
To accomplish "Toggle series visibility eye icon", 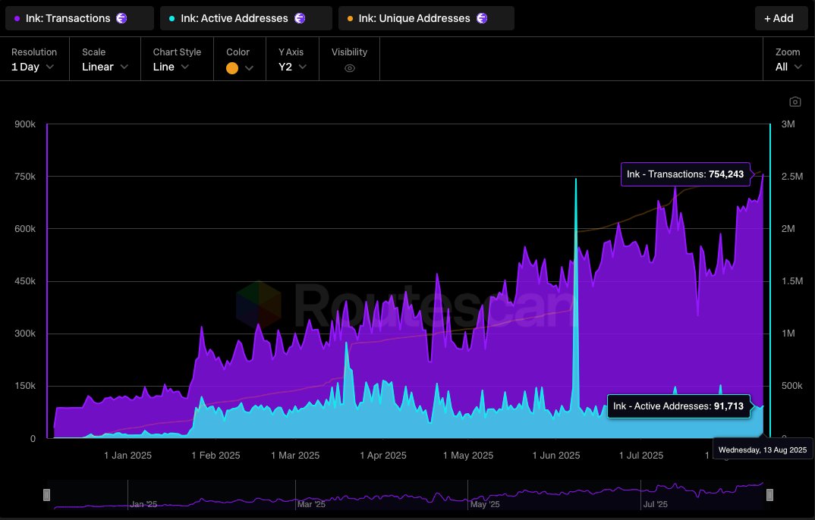I will click(x=350, y=68).
